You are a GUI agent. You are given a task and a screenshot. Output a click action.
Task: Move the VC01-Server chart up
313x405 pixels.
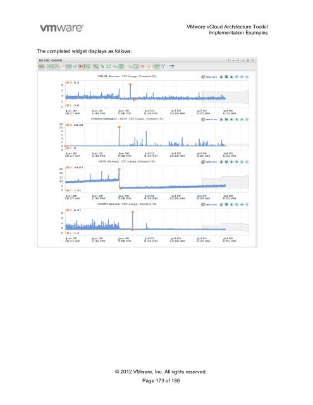242,162
